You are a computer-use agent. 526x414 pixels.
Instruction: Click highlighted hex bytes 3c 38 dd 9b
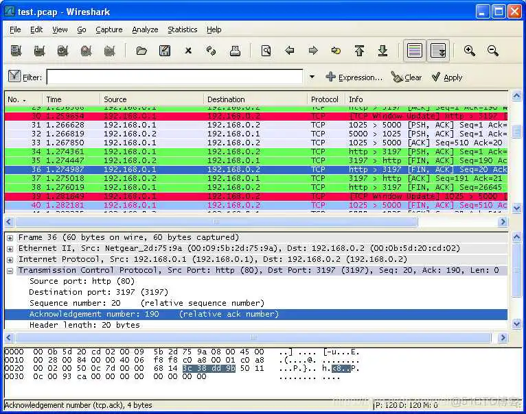pos(209,369)
